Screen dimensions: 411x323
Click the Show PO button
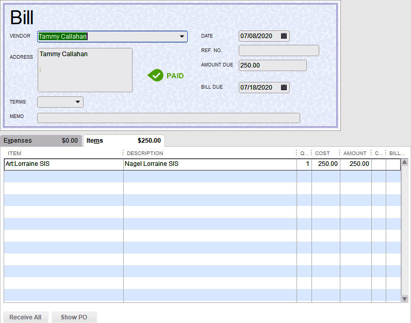click(74, 317)
